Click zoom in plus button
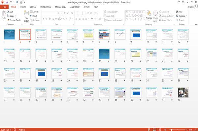198x131 pixels. click(x=186, y=130)
